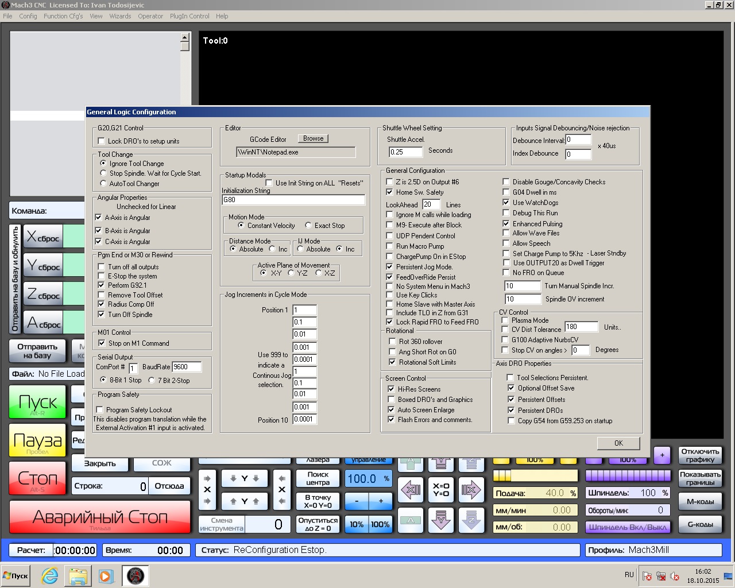735x588 pixels.
Task: Click the yellow Пауза button
Action: coord(38,441)
